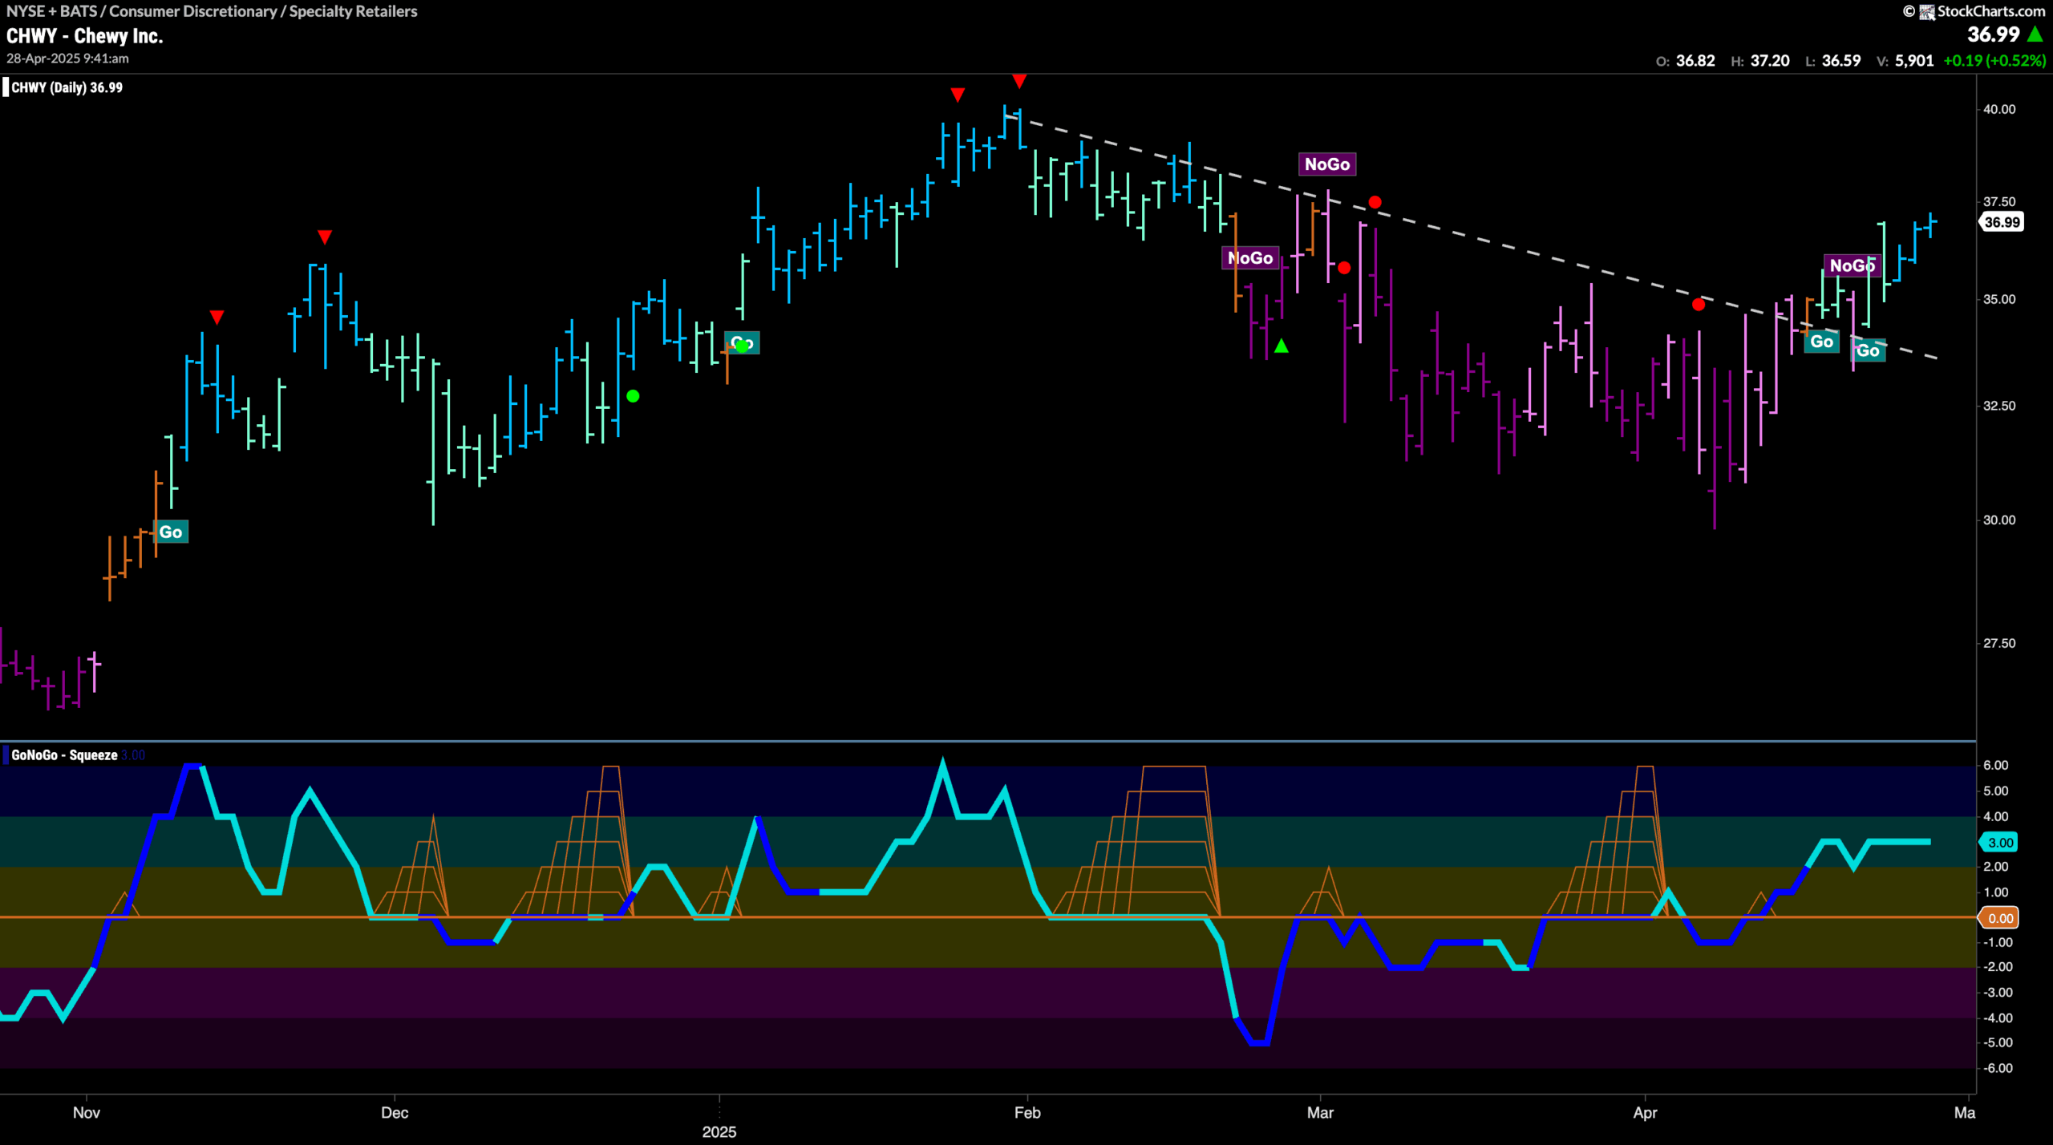Click the red down-triangle in mid November
This screenshot has width=2053, height=1145.
[x=217, y=318]
